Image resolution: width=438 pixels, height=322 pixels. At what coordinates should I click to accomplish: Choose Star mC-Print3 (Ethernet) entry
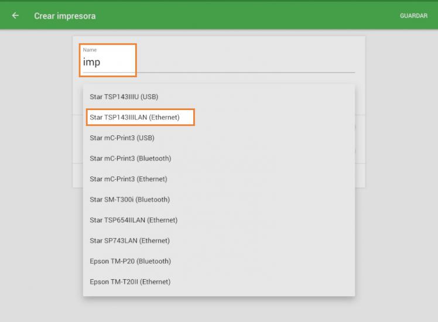[128, 179]
